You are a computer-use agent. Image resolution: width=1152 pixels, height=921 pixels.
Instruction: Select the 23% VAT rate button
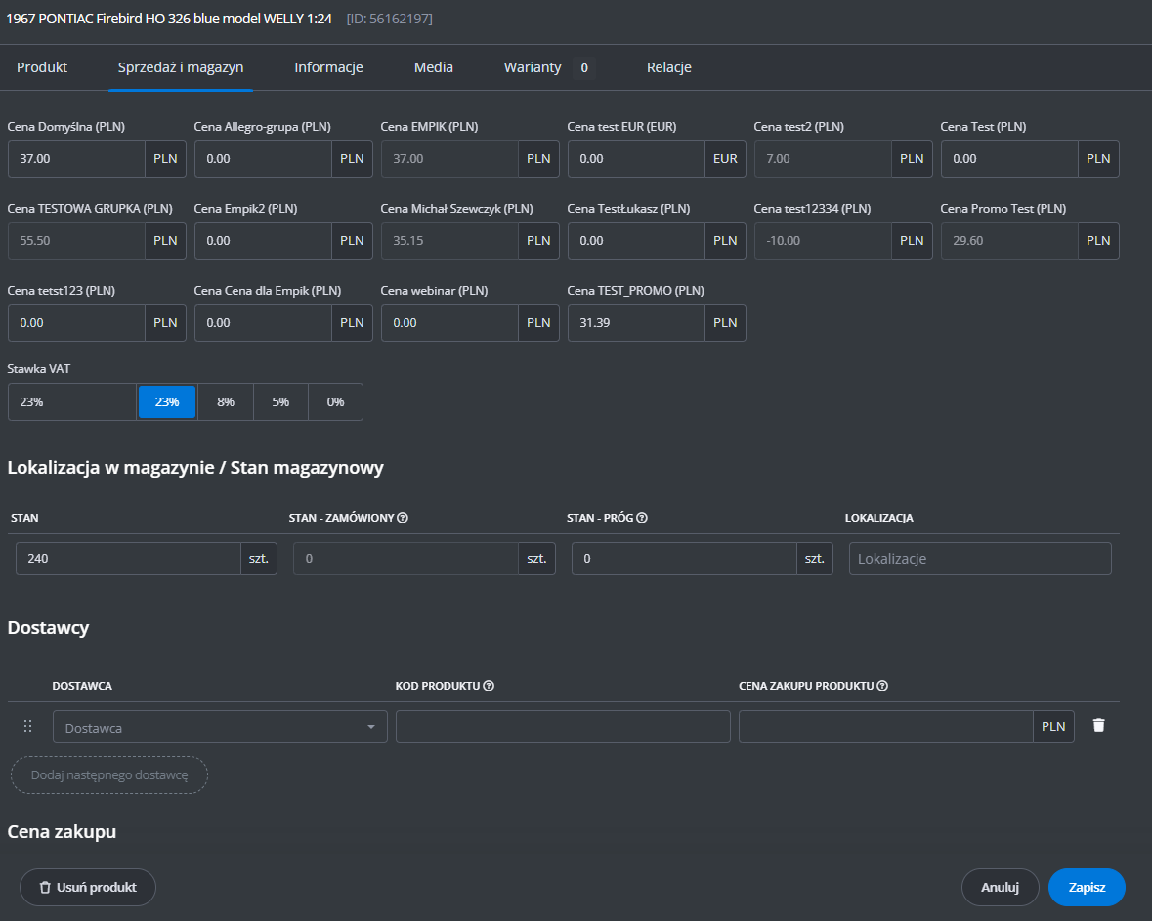click(x=167, y=402)
